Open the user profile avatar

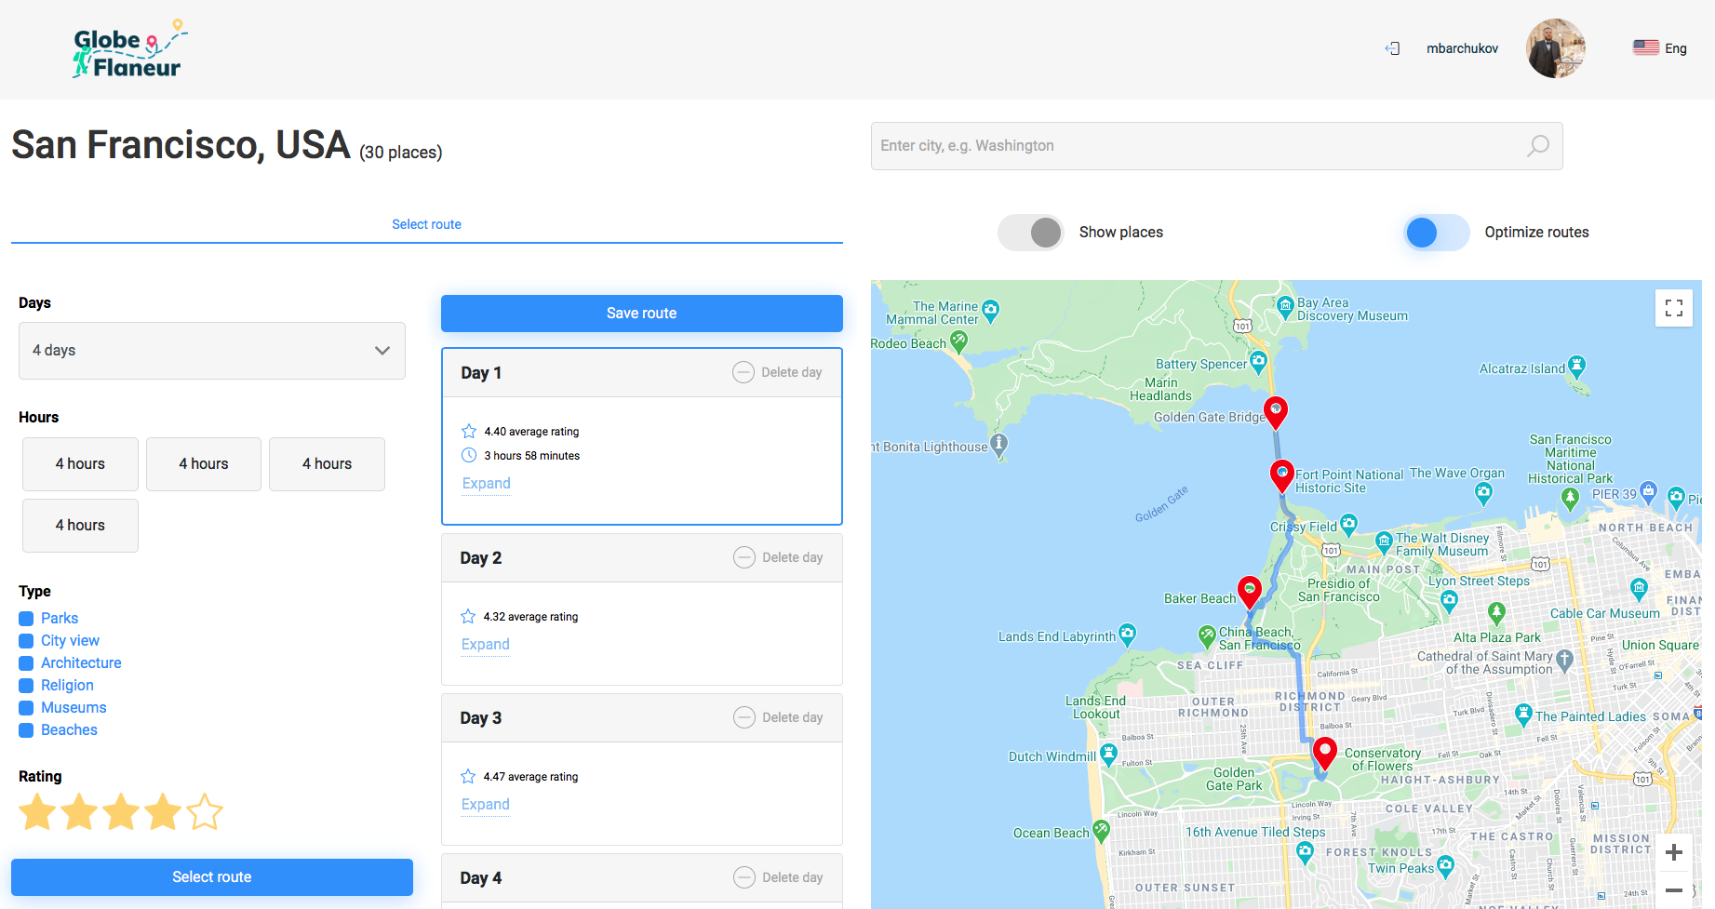tap(1556, 48)
